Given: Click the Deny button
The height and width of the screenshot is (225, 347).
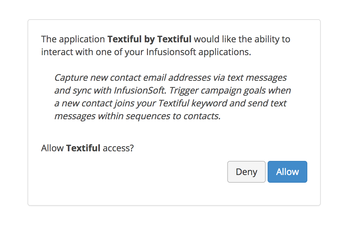Looking at the screenshot, I should point(246,172).
